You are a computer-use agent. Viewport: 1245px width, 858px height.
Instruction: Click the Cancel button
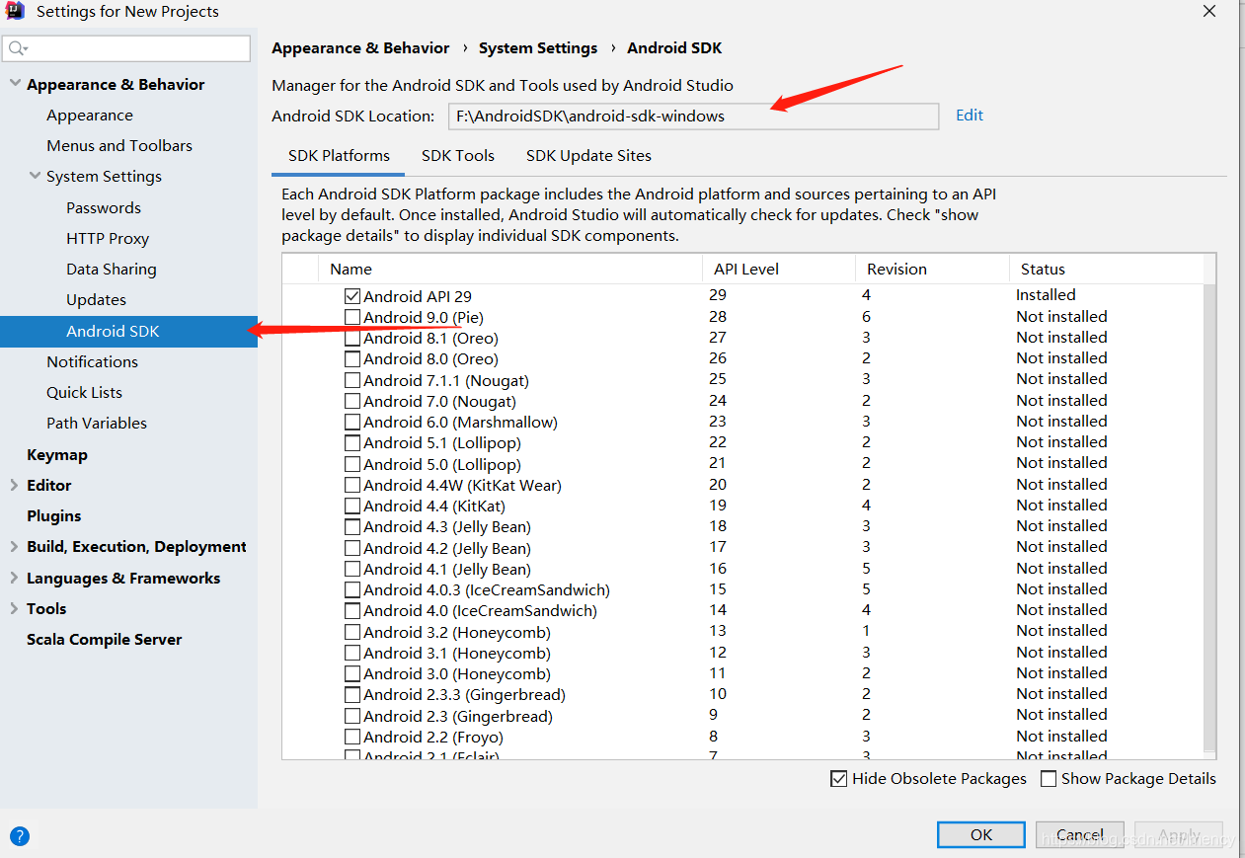(1080, 834)
